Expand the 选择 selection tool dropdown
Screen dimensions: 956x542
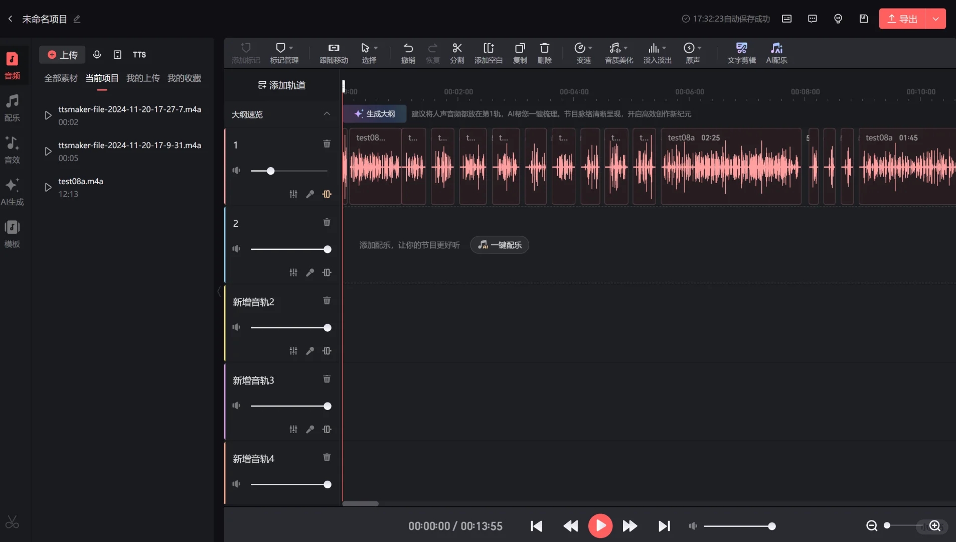pyautogui.click(x=376, y=48)
